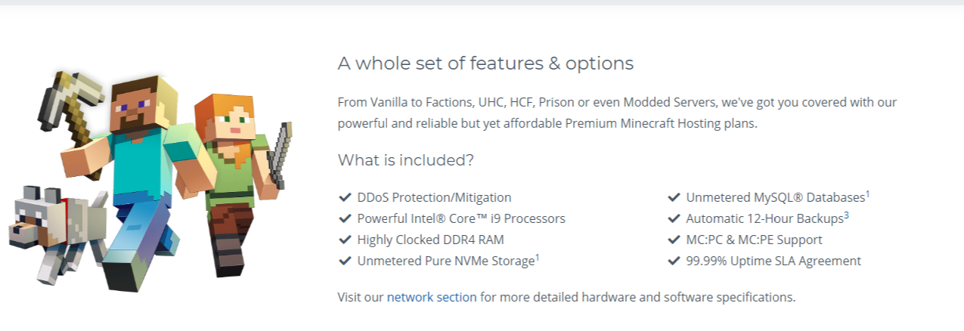Click footnote 1 after NVMe Storage

point(538,257)
